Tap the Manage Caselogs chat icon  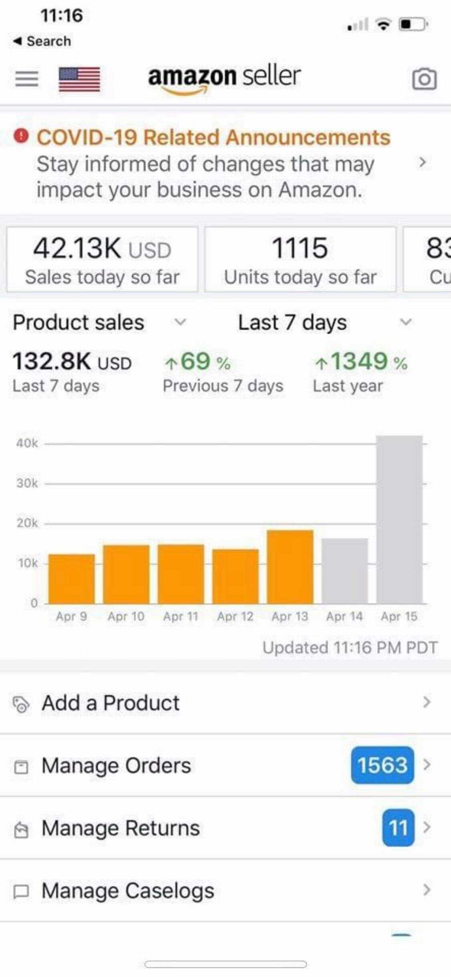pyautogui.click(x=21, y=892)
